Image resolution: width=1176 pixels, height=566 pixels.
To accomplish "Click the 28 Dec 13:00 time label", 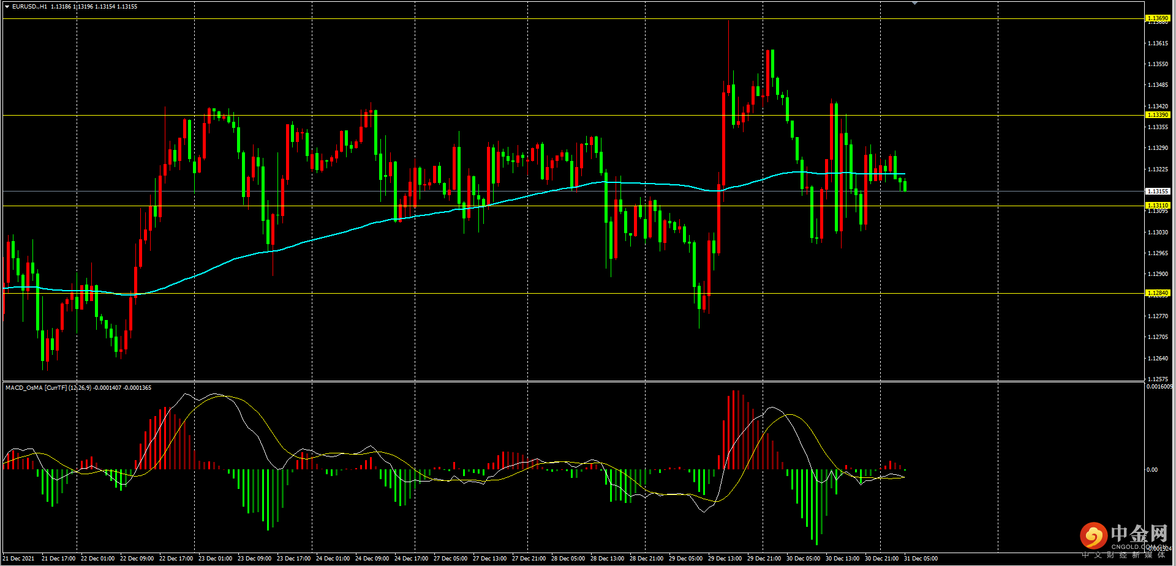I will (608, 559).
